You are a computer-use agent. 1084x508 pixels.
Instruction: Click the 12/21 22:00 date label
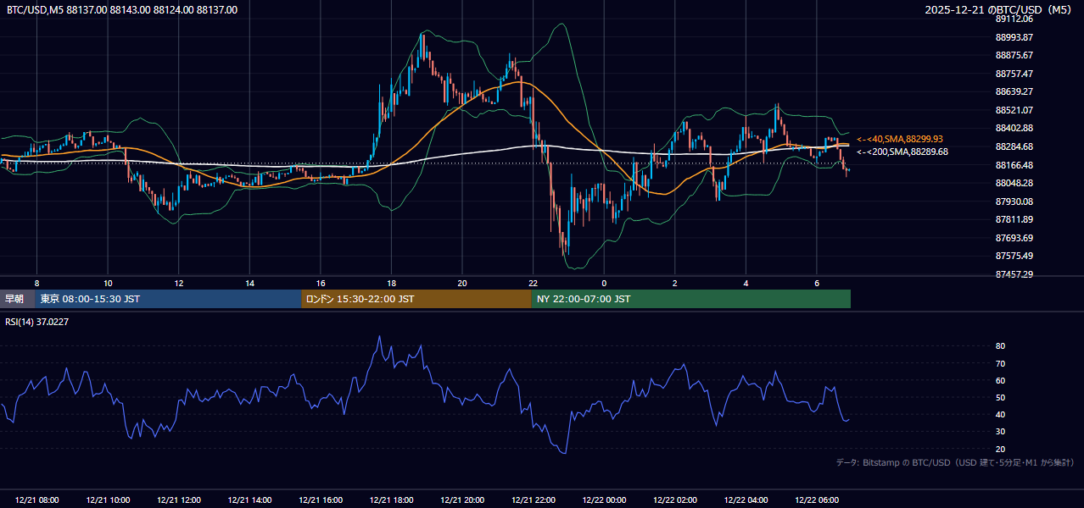(x=533, y=500)
